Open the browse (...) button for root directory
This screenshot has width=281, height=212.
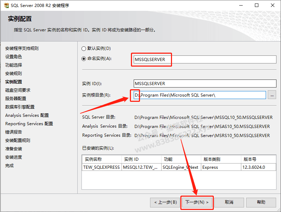(x=272, y=95)
